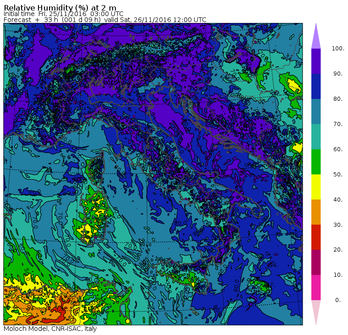The height and width of the screenshot is (335, 348).
Task: Click the '10.' colorbar label
Action: point(338,275)
